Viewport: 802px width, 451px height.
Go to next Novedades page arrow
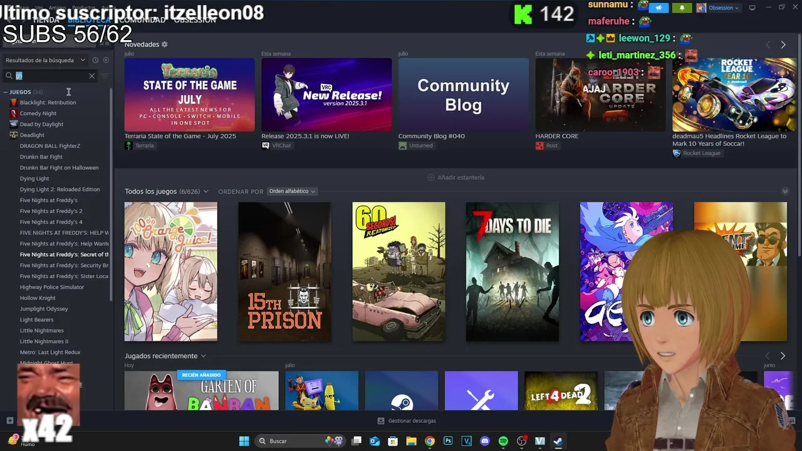pos(783,44)
